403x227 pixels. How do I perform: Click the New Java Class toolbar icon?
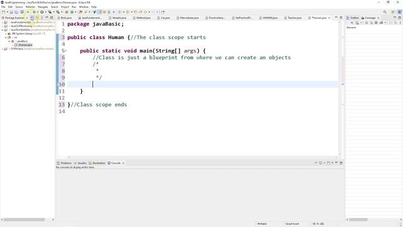pyautogui.click(x=72, y=12)
